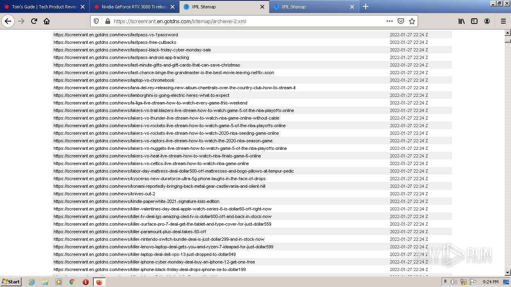Open the lastpass-vs-1password link
This screenshot has width=511, height=287.
click(x=116, y=35)
